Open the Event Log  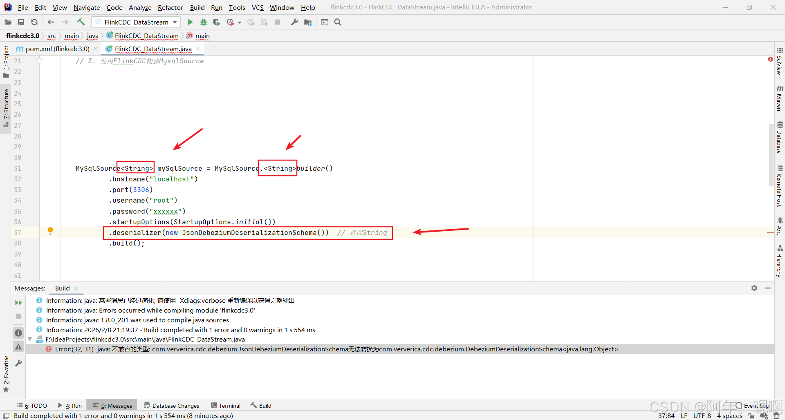(752, 405)
